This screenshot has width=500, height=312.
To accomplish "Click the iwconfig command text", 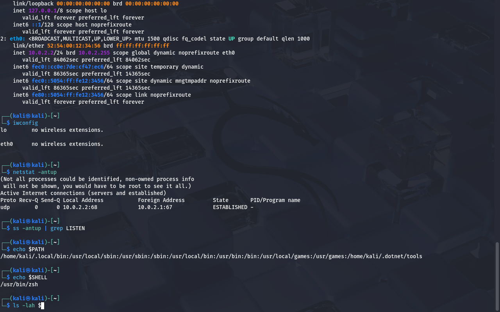I will coord(25,123).
